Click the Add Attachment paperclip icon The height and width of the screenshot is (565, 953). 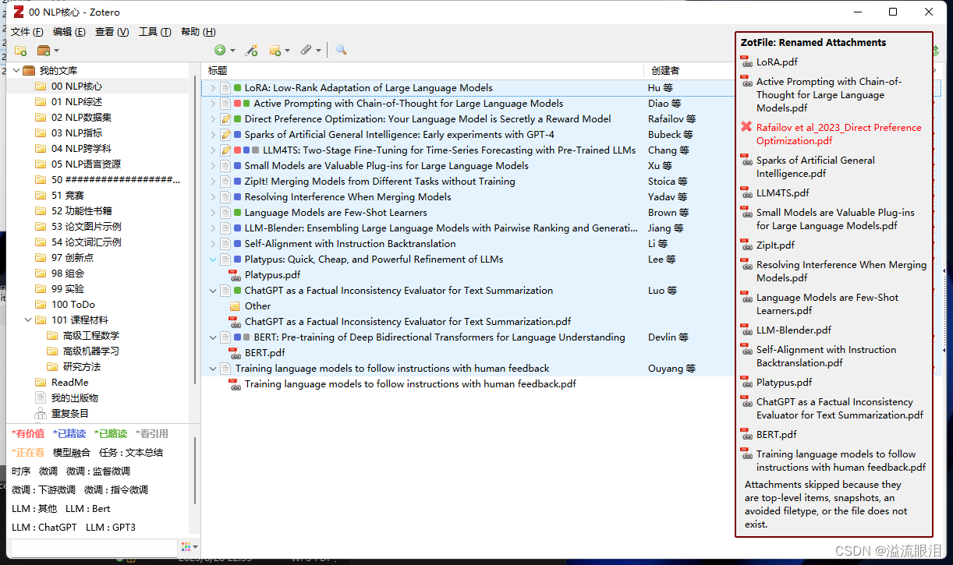306,51
